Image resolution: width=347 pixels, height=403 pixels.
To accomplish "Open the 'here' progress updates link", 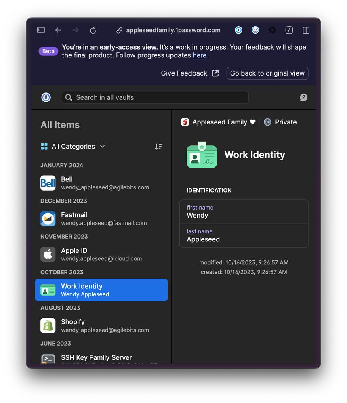I will [200, 55].
